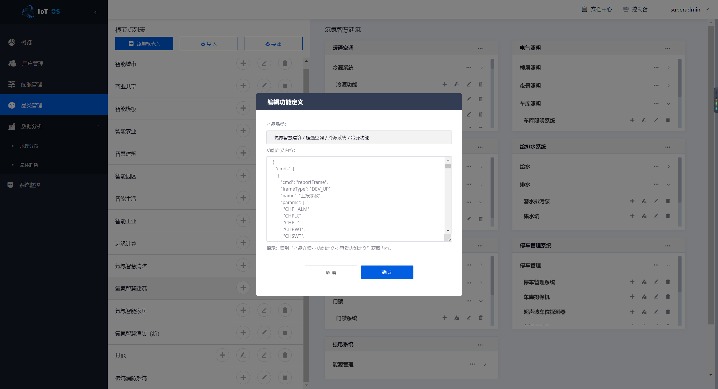Open more options for 暖通空调
Image resolution: width=718 pixels, height=389 pixels.
[480, 48]
